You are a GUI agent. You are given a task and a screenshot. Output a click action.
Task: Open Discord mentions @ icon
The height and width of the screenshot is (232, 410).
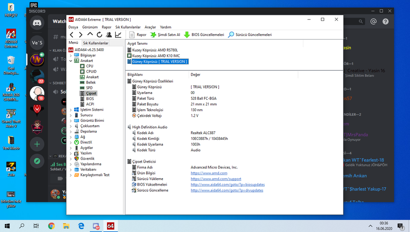coord(374,21)
